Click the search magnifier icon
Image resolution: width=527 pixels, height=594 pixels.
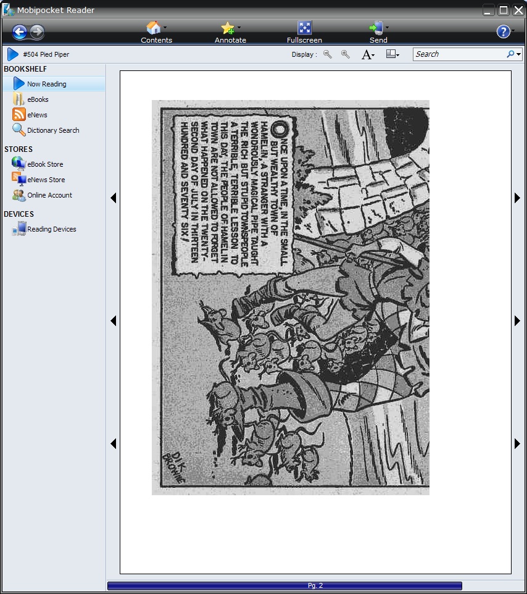pos(510,54)
